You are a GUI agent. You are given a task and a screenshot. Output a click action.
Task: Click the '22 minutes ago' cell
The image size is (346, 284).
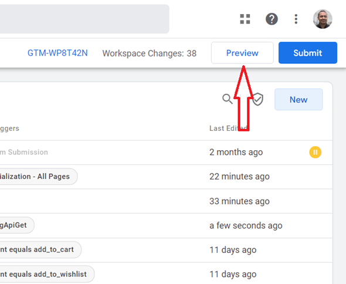pos(239,177)
